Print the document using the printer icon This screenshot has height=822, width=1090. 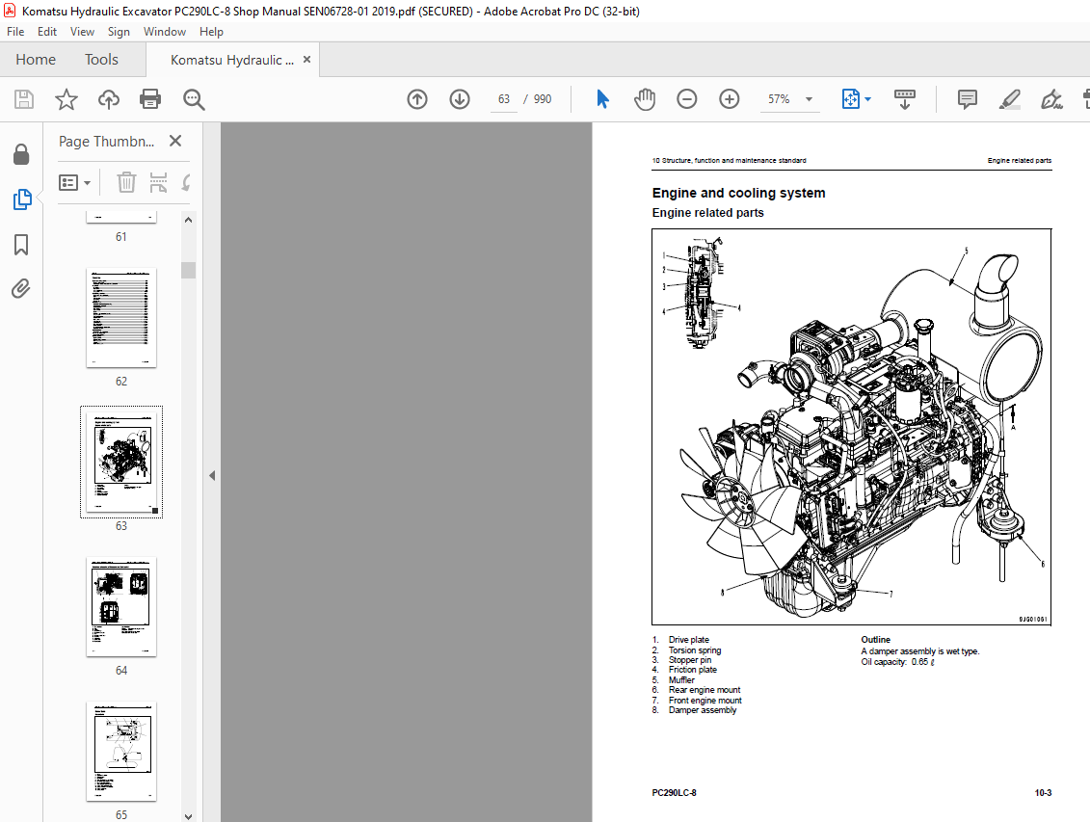(x=150, y=99)
